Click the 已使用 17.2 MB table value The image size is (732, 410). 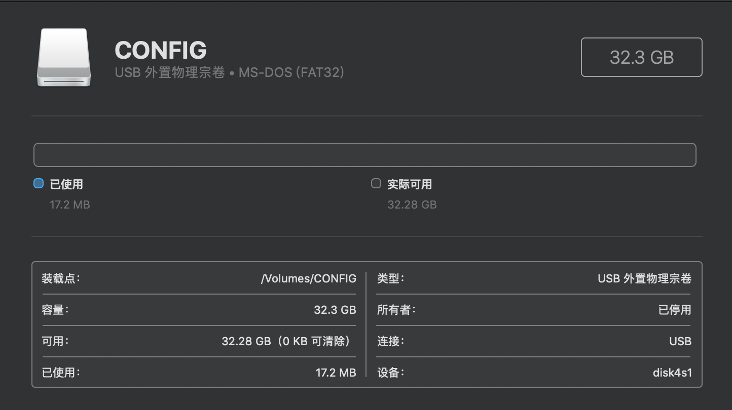click(x=336, y=373)
